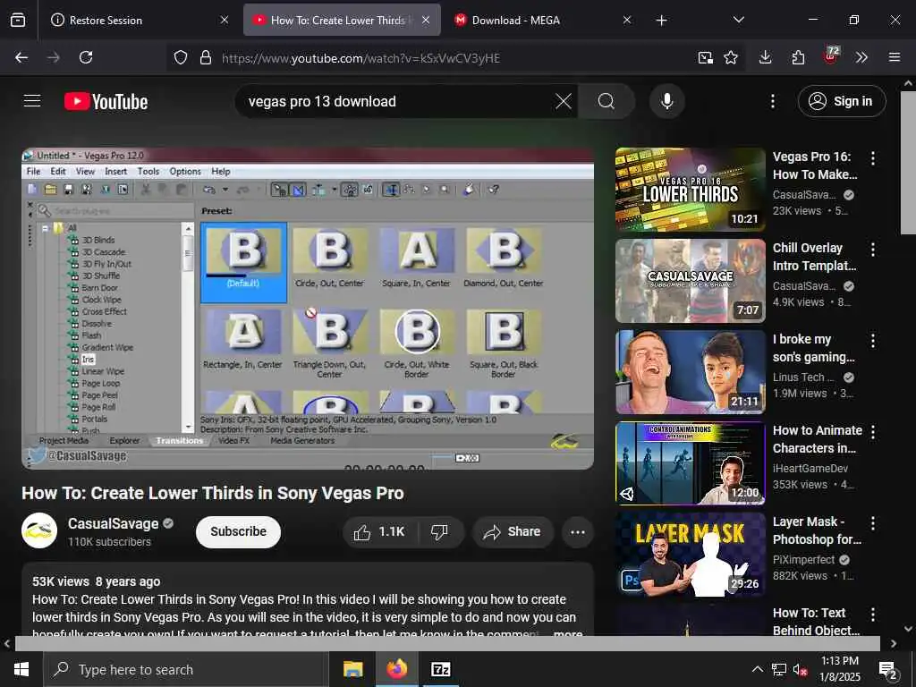This screenshot has width=916, height=687.
Task: Submit search with magnifier button
Action: [606, 101]
